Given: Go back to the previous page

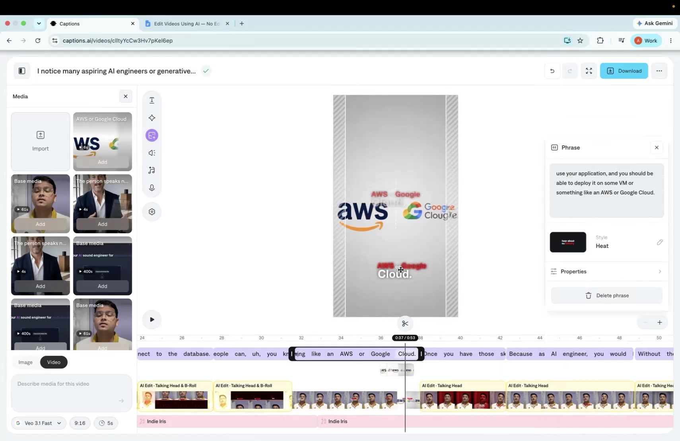Looking at the screenshot, I should [x=9, y=41].
